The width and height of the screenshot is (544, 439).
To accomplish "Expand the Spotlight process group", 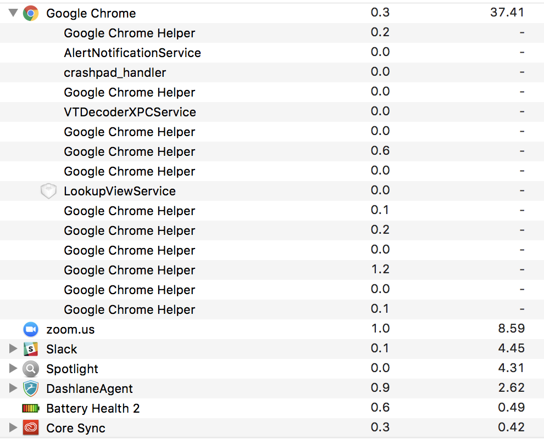I will pos(13,369).
